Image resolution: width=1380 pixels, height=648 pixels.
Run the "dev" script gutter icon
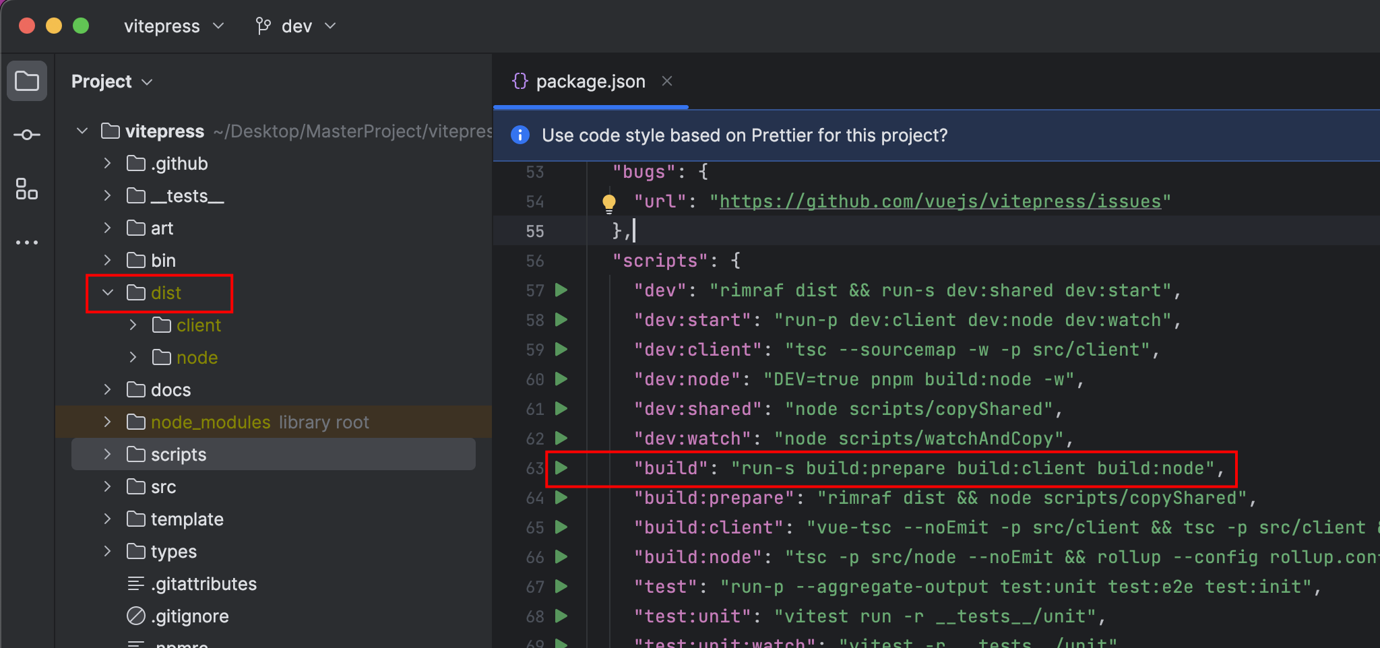tap(561, 290)
